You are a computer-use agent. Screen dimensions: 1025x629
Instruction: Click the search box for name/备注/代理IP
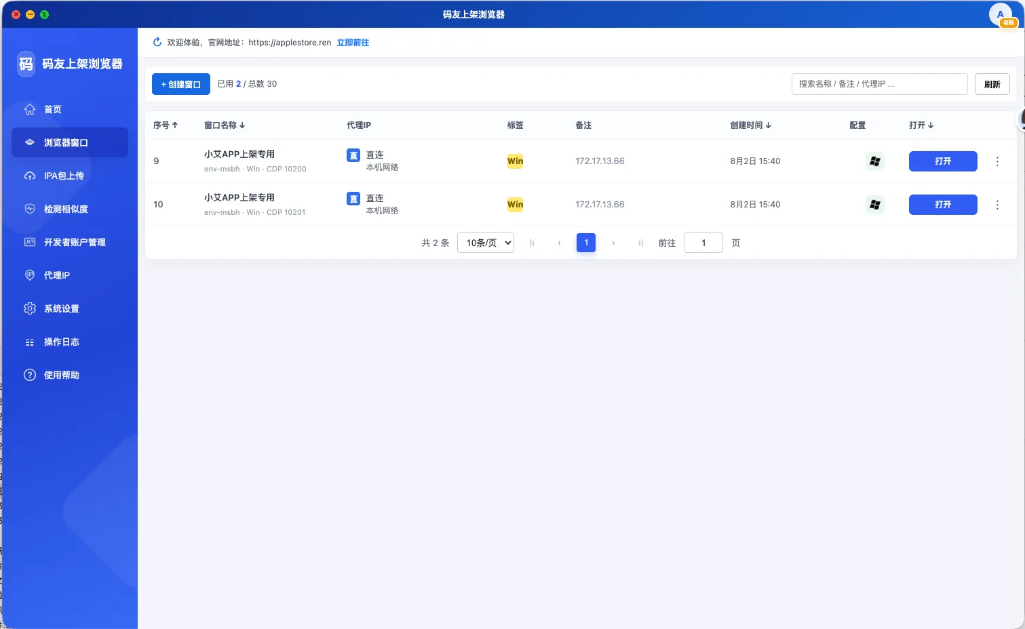(880, 84)
